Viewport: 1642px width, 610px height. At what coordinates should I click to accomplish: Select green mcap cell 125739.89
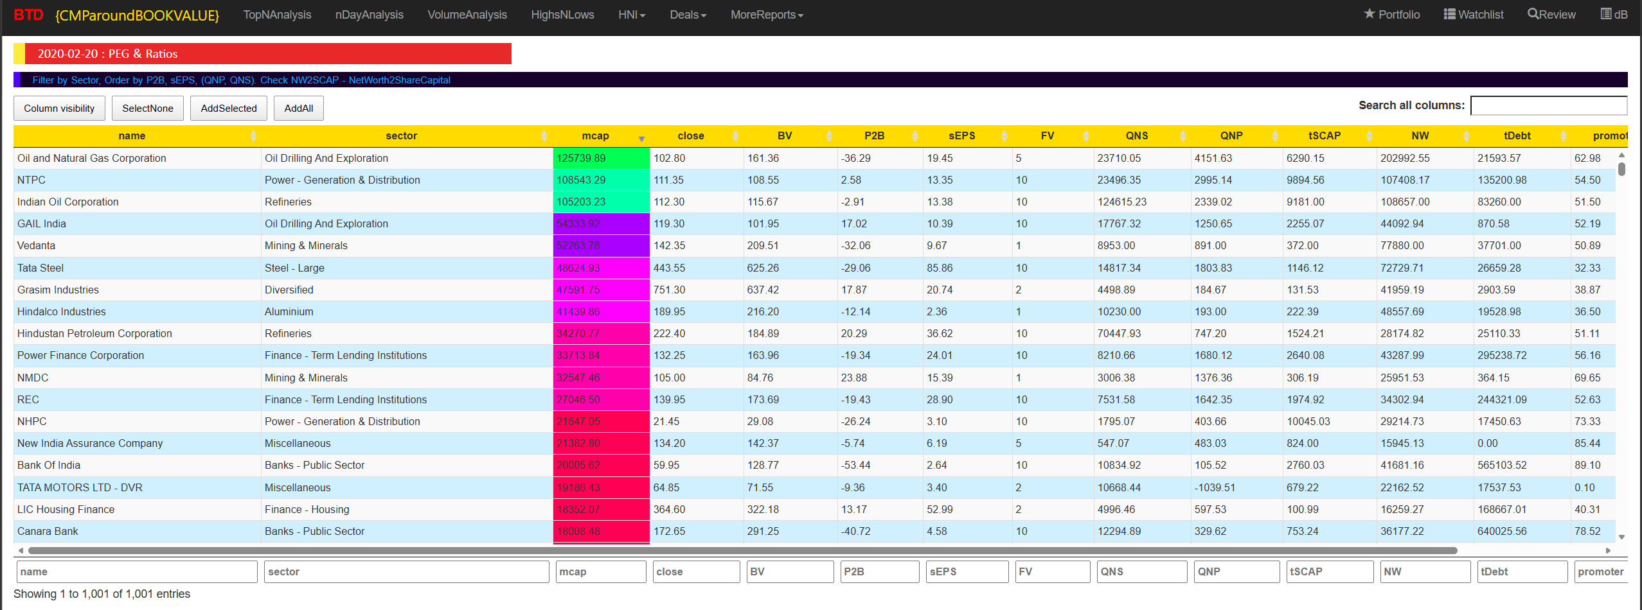pos(601,158)
